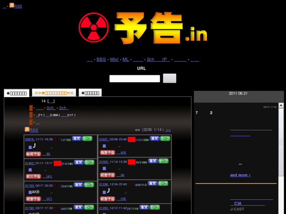Screen dimensions: 286x214
Task: Open post number 21790
Action: [30, 208]
